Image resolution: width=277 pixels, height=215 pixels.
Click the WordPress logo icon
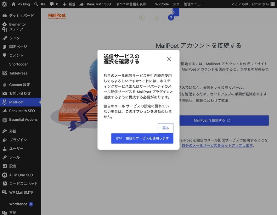(x=4, y=4)
